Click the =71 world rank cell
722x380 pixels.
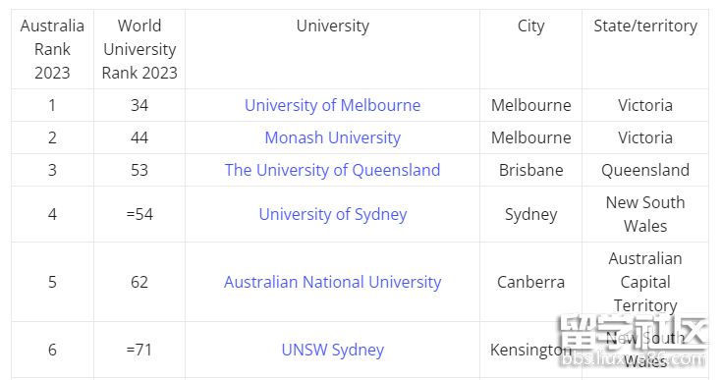(139, 350)
